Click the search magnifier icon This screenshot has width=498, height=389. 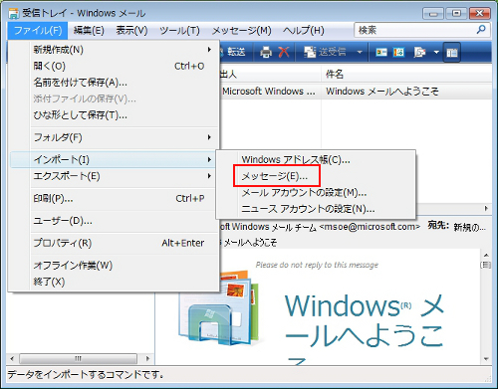point(481,30)
